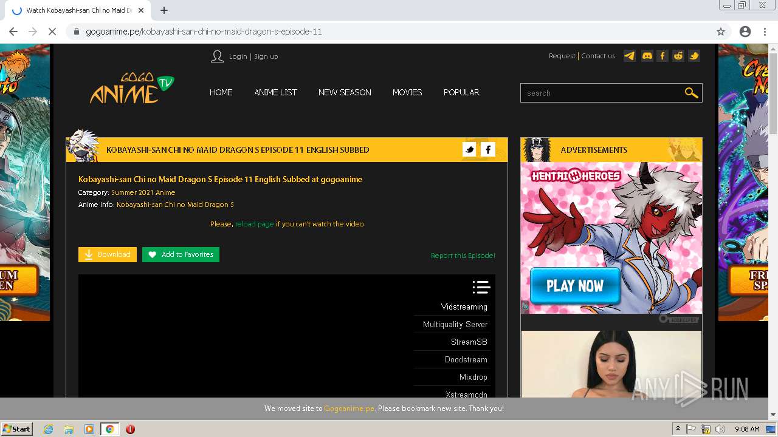778x437 pixels.
Task: Select Mixdrop server
Action: pos(473,377)
